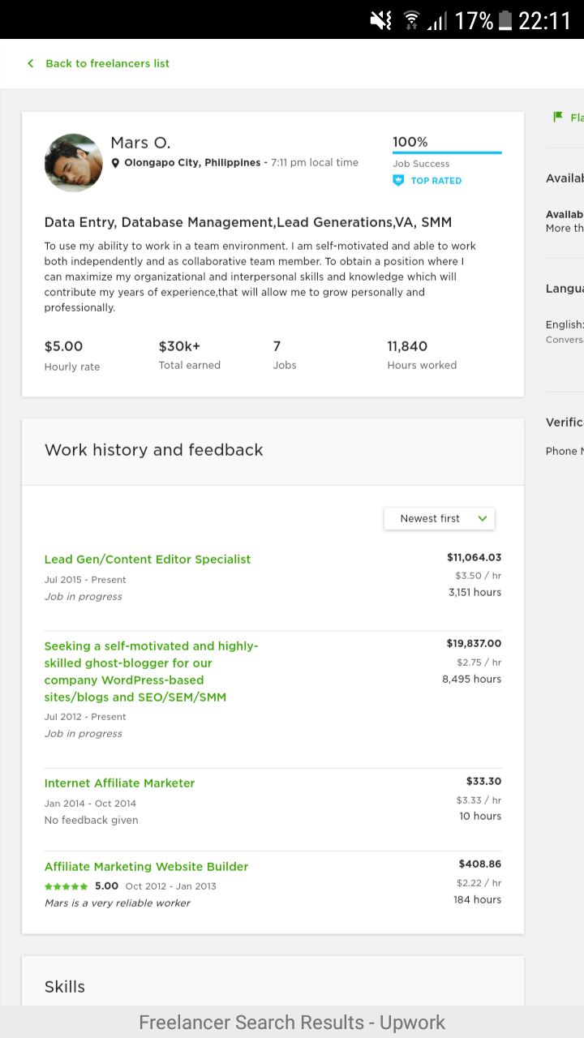Open the ghost-blogger WordPress job listing

point(152,671)
